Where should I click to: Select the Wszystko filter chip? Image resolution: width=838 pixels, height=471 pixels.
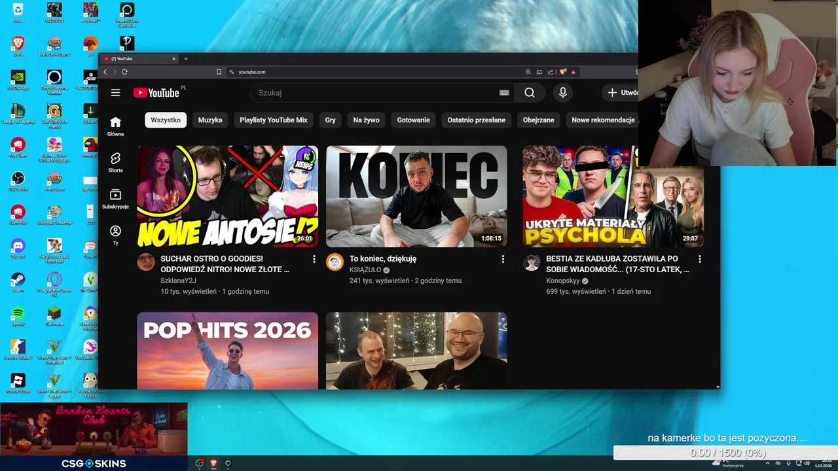(166, 120)
